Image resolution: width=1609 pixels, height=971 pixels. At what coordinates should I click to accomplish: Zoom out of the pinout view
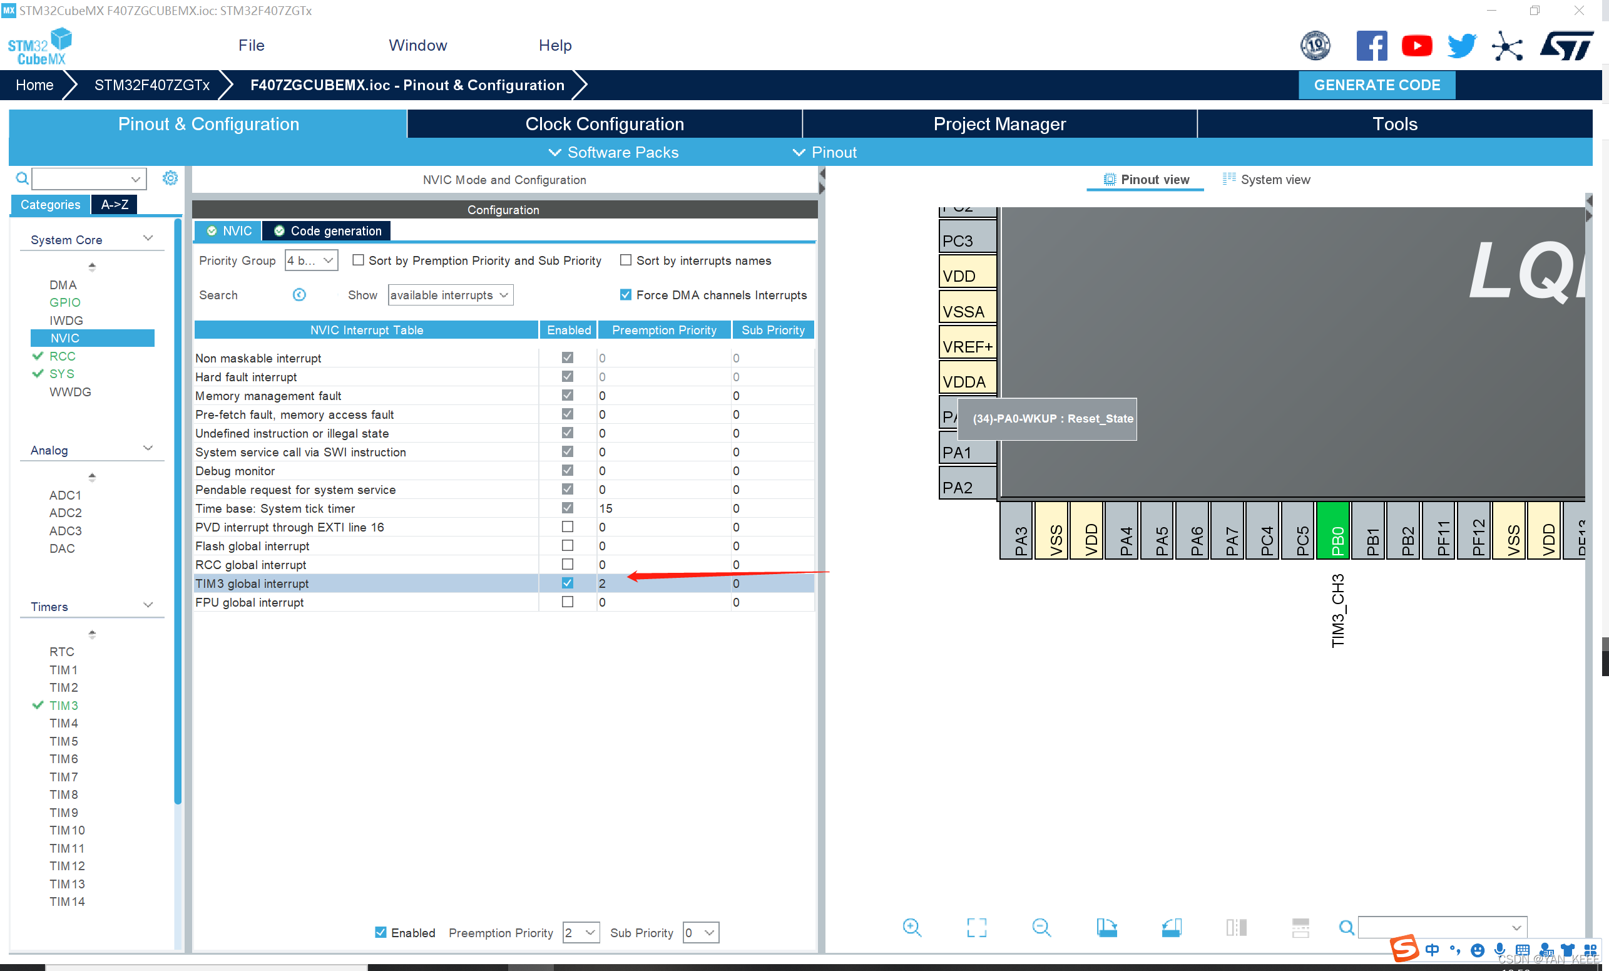(x=1041, y=927)
